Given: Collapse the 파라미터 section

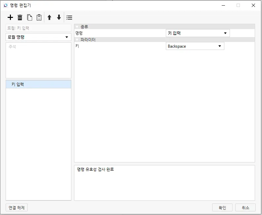Looking at the screenshot, I should click(77, 40).
